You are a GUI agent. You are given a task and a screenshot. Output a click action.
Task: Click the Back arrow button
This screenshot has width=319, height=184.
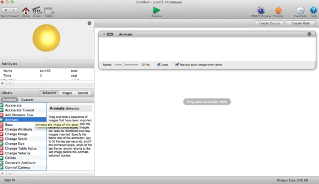pyautogui.click(x=6, y=10)
